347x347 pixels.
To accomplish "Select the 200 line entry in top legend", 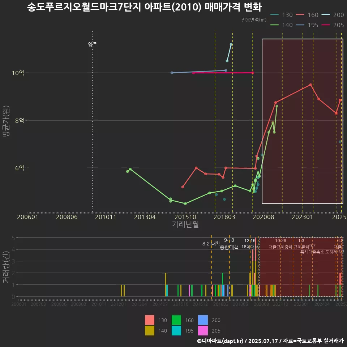I will (333, 15).
